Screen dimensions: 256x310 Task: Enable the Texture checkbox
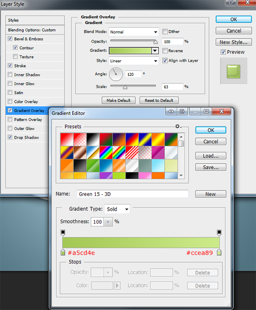(x=15, y=56)
